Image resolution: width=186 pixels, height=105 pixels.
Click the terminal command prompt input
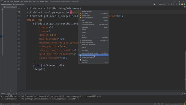(78, 99)
